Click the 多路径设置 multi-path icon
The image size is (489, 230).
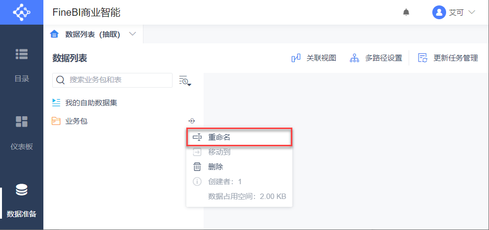pos(354,58)
